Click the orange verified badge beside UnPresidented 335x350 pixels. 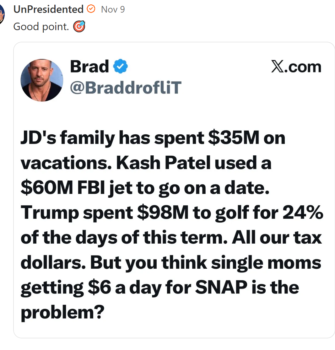point(91,9)
